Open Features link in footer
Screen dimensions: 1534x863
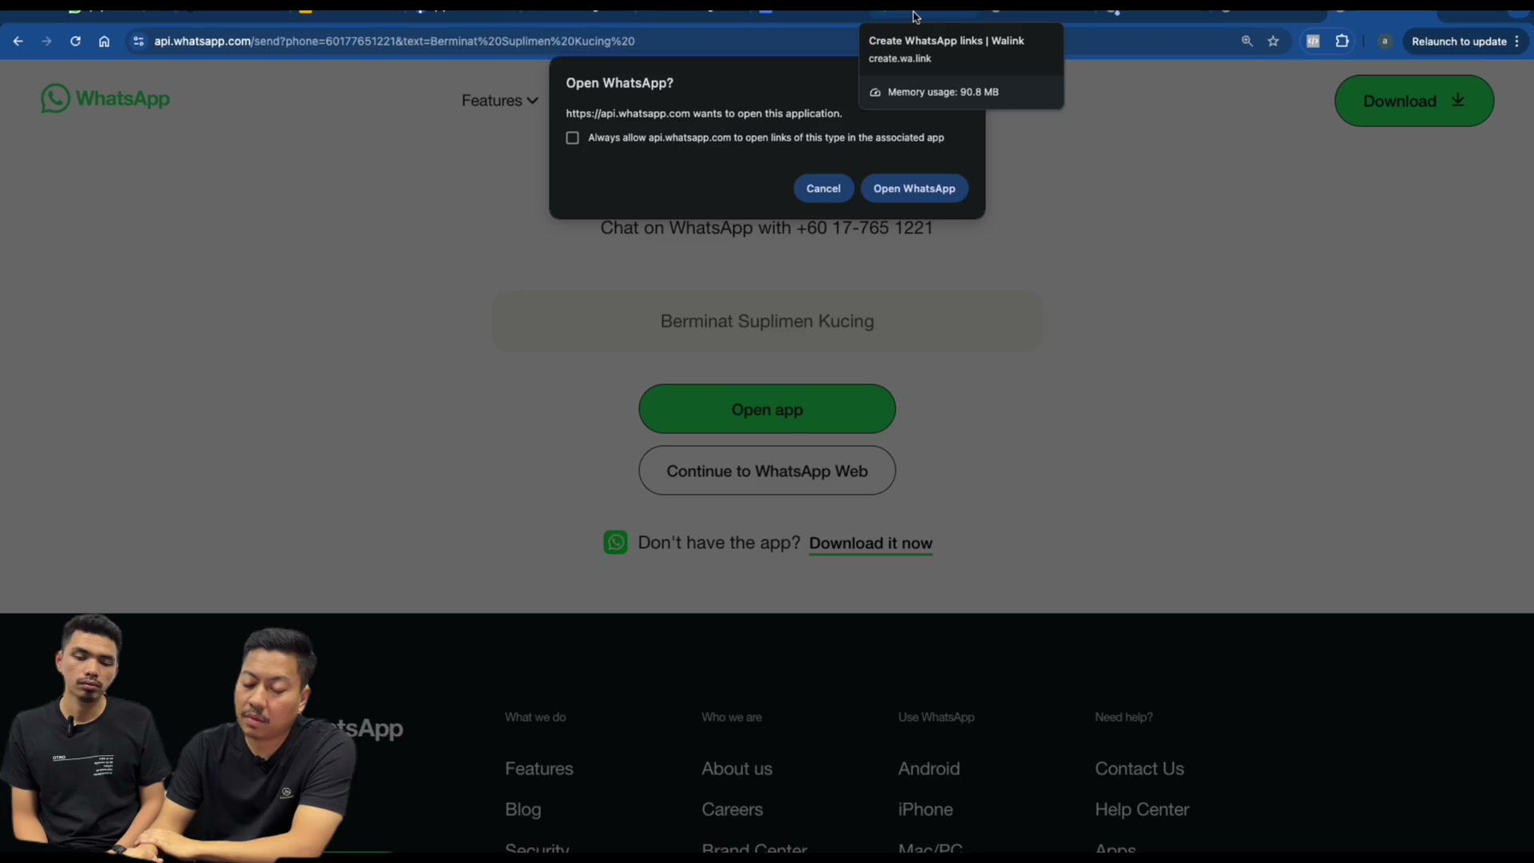(x=539, y=769)
